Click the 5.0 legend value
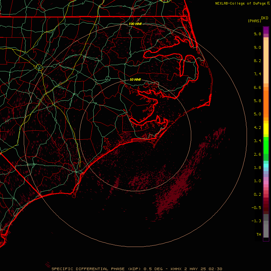Screen dimensions: 271x271 tap(257, 114)
